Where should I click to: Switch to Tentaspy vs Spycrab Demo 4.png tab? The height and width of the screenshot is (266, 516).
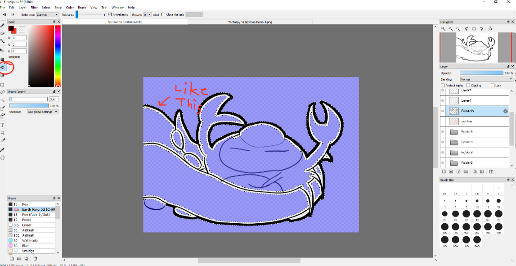pyautogui.click(x=250, y=22)
